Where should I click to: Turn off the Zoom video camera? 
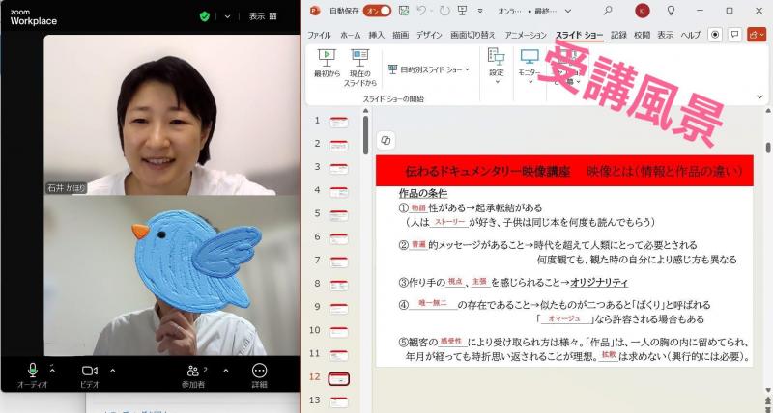(x=89, y=372)
